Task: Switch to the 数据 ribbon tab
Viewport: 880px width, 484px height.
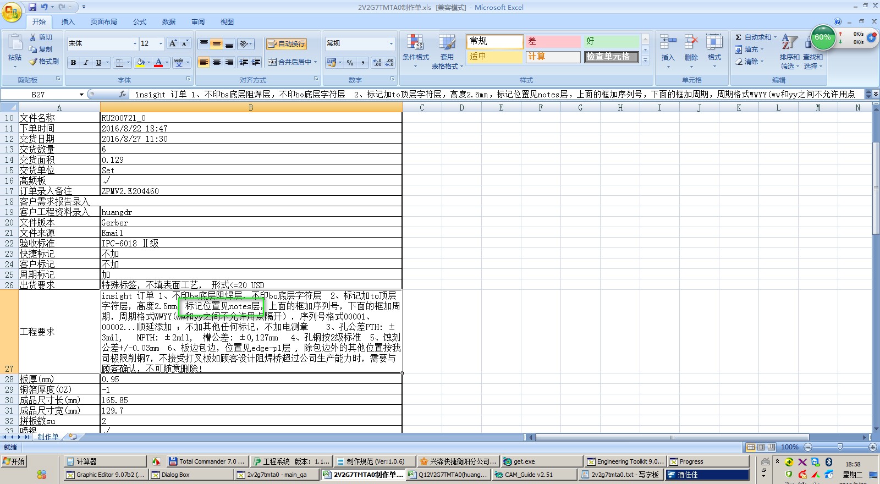Action: (x=169, y=22)
